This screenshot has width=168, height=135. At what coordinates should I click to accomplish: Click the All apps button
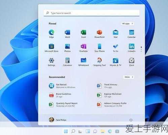pos(128,24)
